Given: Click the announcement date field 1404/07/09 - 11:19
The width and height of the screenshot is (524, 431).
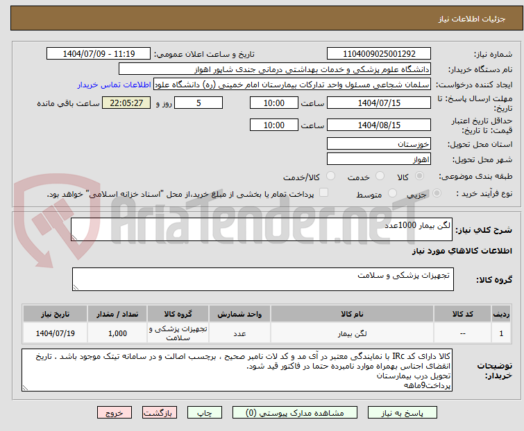Looking at the screenshot, I should [x=99, y=54].
